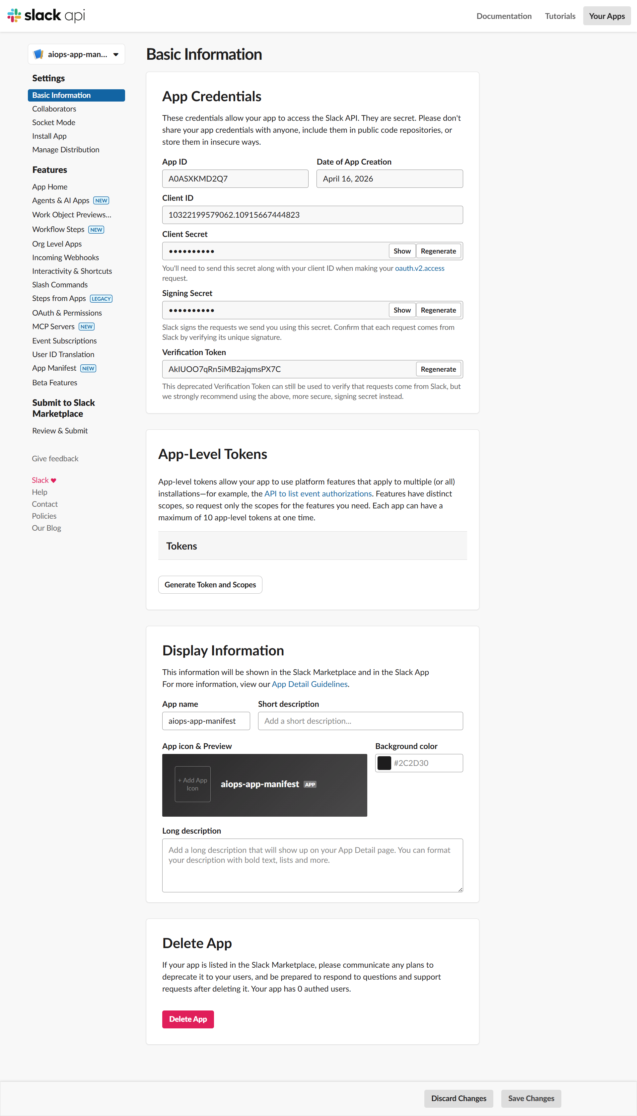Click the red Delete App button

coord(188,1019)
